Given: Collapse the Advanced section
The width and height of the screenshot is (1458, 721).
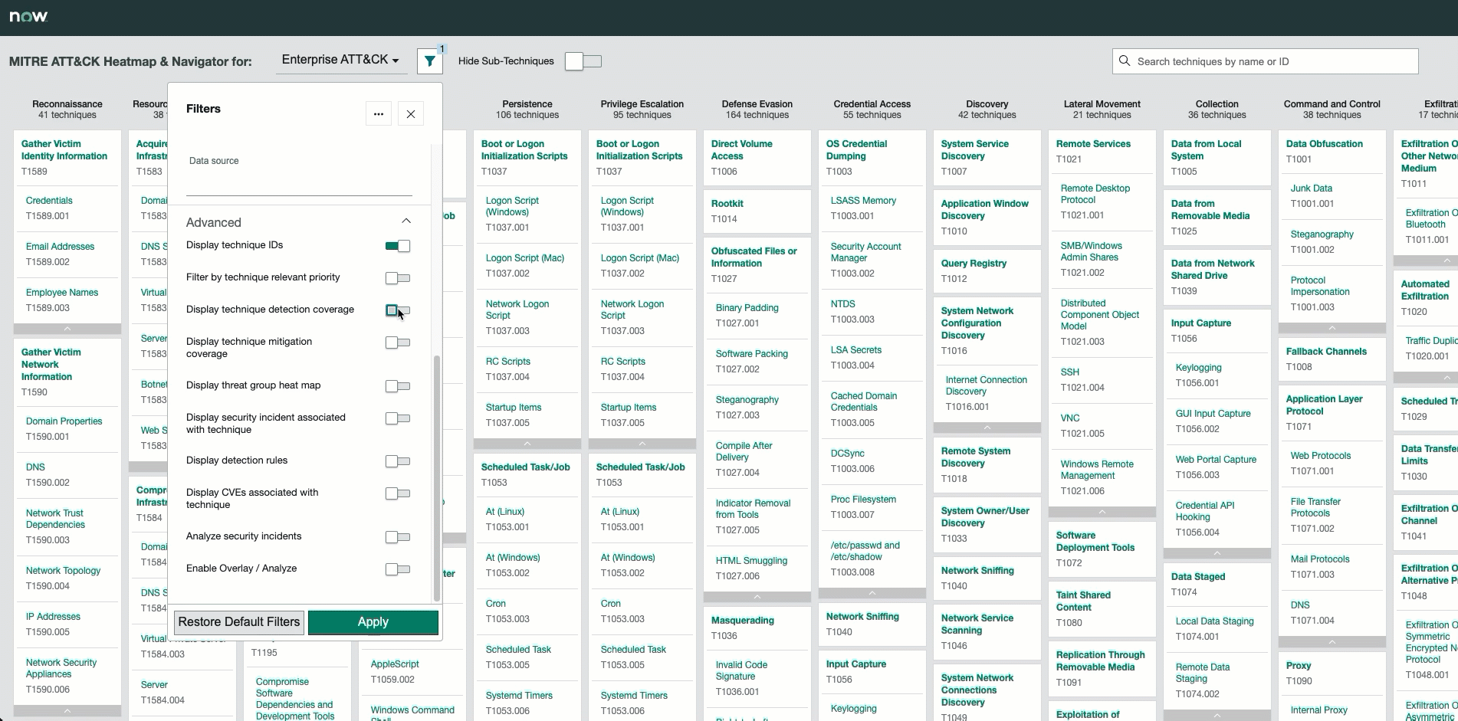Looking at the screenshot, I should point(406,221).
